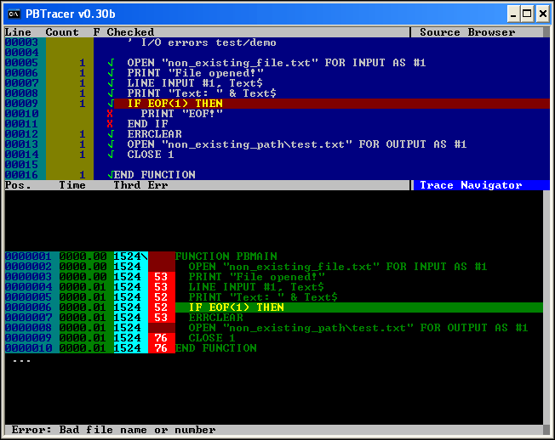Click the ellipsis below the trace list
555x440 pixels.
[21, 360]
